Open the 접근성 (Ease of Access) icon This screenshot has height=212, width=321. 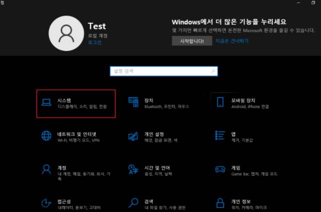tap(47, 203)
